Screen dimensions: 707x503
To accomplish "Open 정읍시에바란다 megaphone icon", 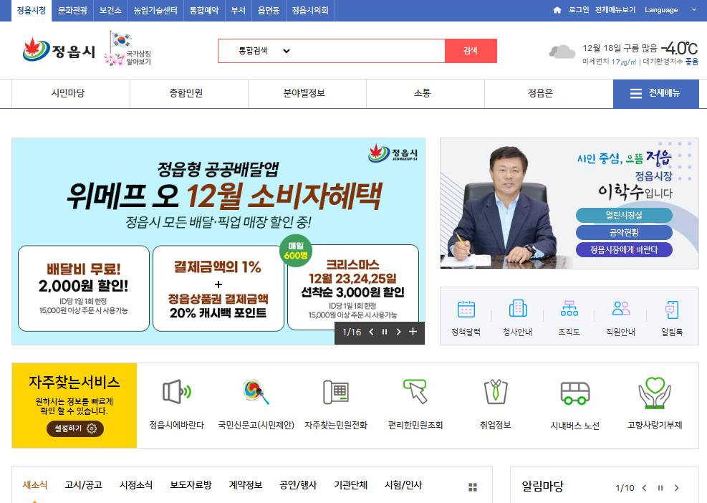I will pos(177,391).
